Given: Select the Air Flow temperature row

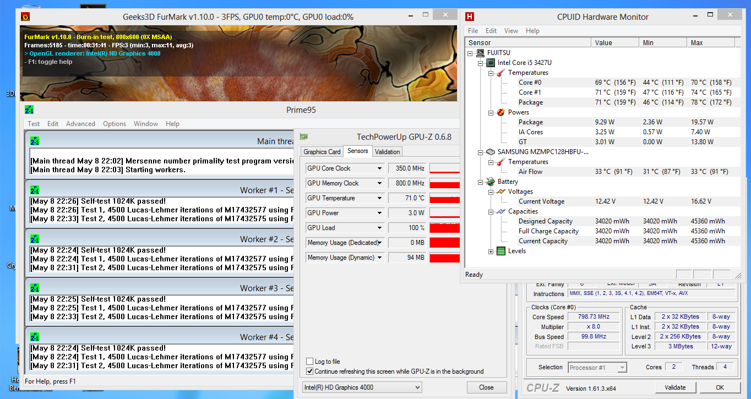Looking at the screenshot, I should click(603, 172).
